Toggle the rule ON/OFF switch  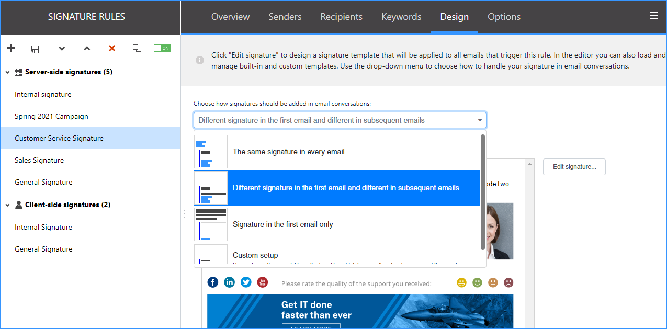[x=162, y=48]
